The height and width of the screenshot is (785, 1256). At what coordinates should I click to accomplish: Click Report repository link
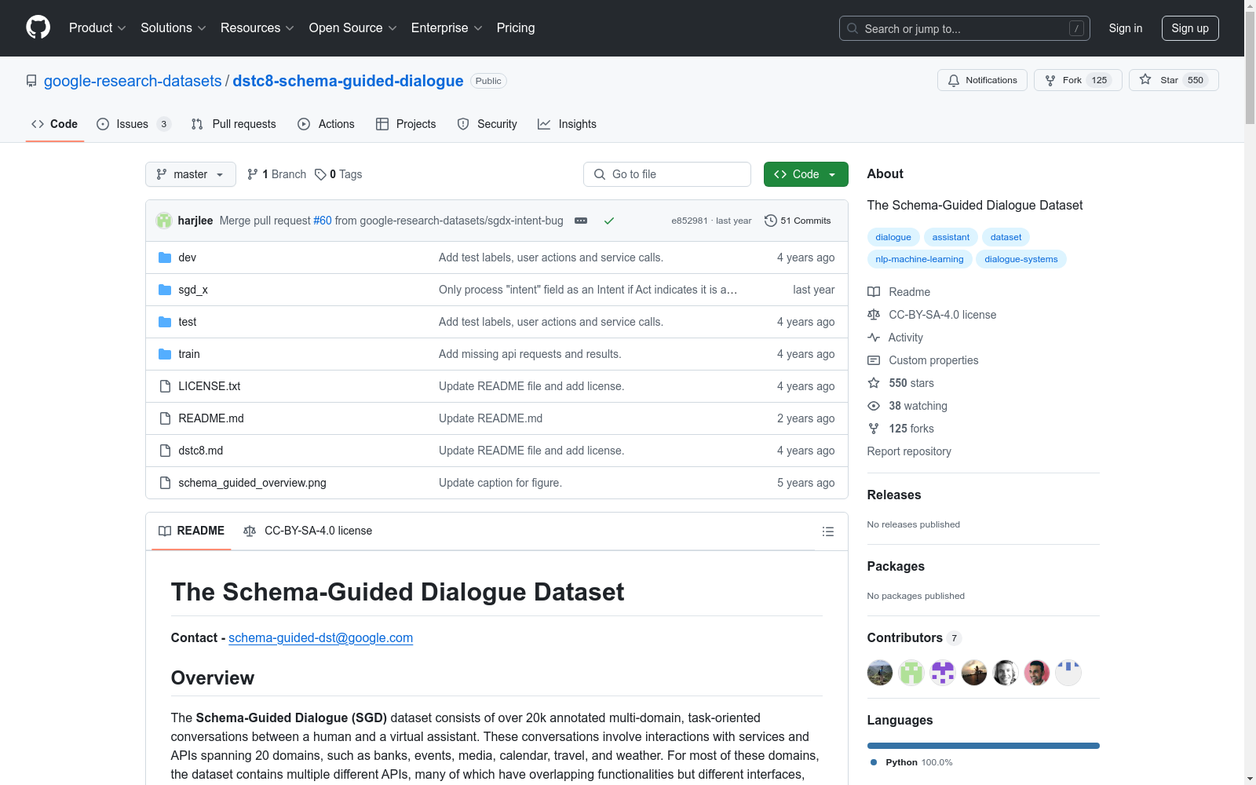click(909, 451)
